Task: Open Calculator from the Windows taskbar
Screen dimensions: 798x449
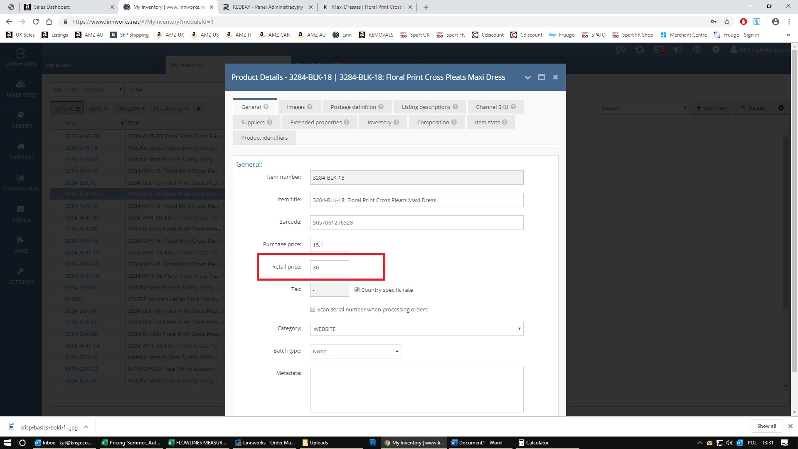Action: pos(534,443)
